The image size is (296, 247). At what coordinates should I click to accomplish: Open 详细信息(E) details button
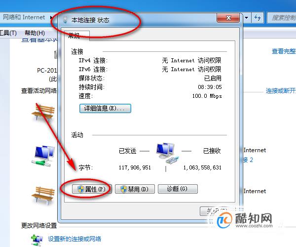pyautogui.click(x=105, y=109)
